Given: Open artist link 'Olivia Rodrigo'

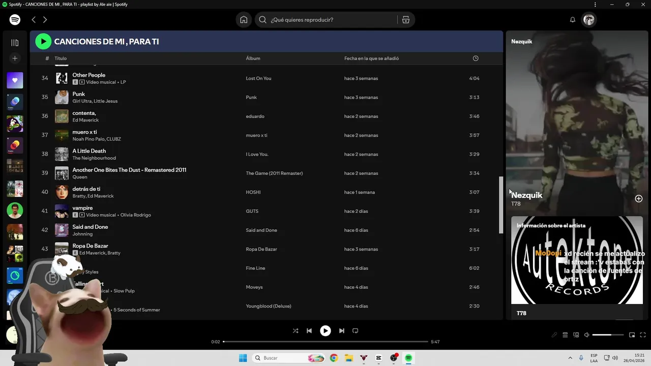Looking at the screenshot, I should coord(135,215).
